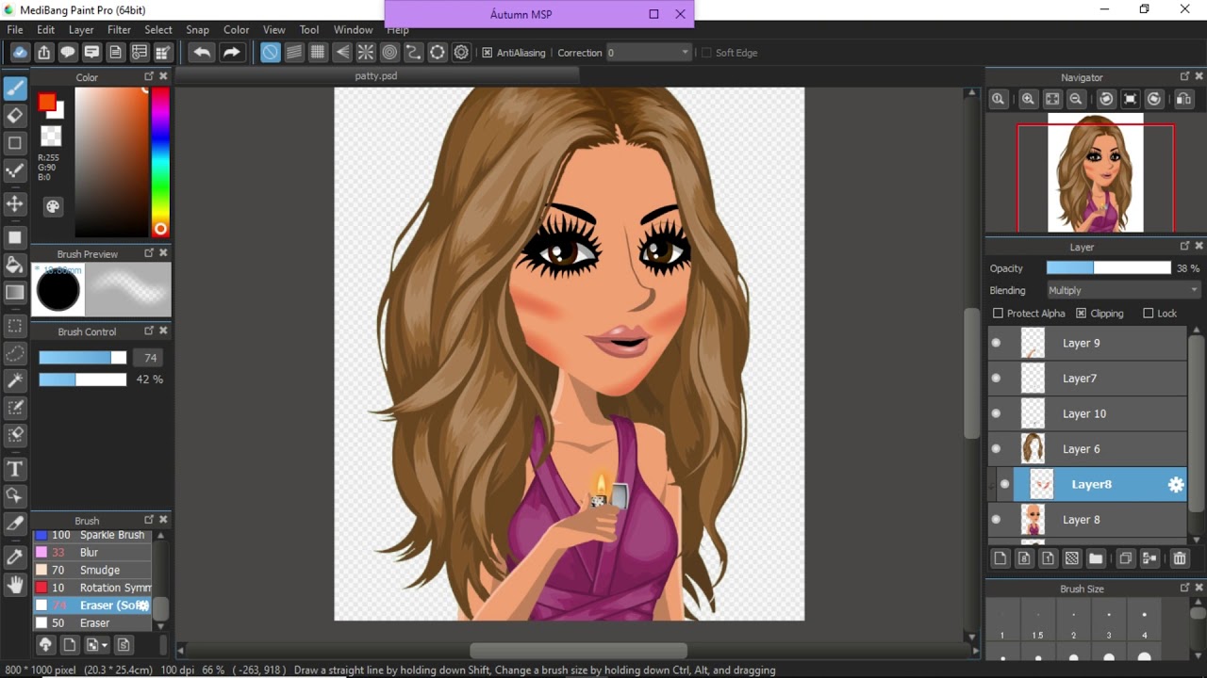Click the Redo arrow

232,53
